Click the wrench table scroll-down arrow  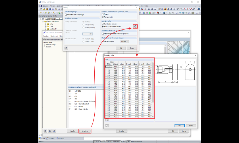(x=153, y=117)
